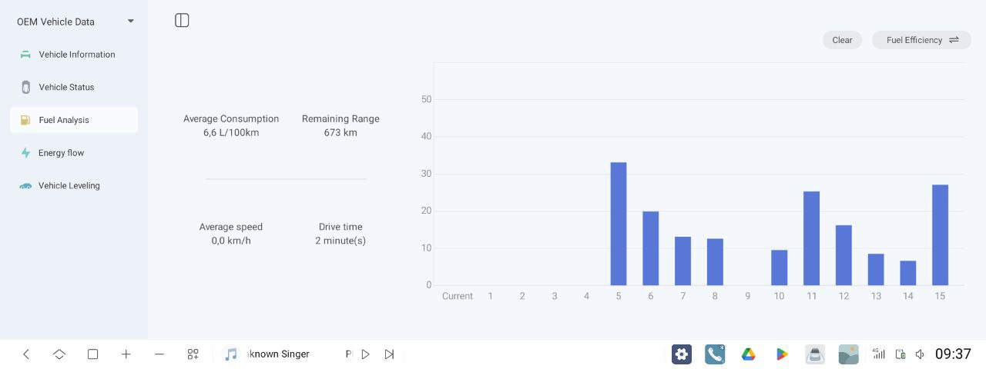This screenshot has width=986, height=369.
Task: Launch Google Play Store app
Action: 782,354
